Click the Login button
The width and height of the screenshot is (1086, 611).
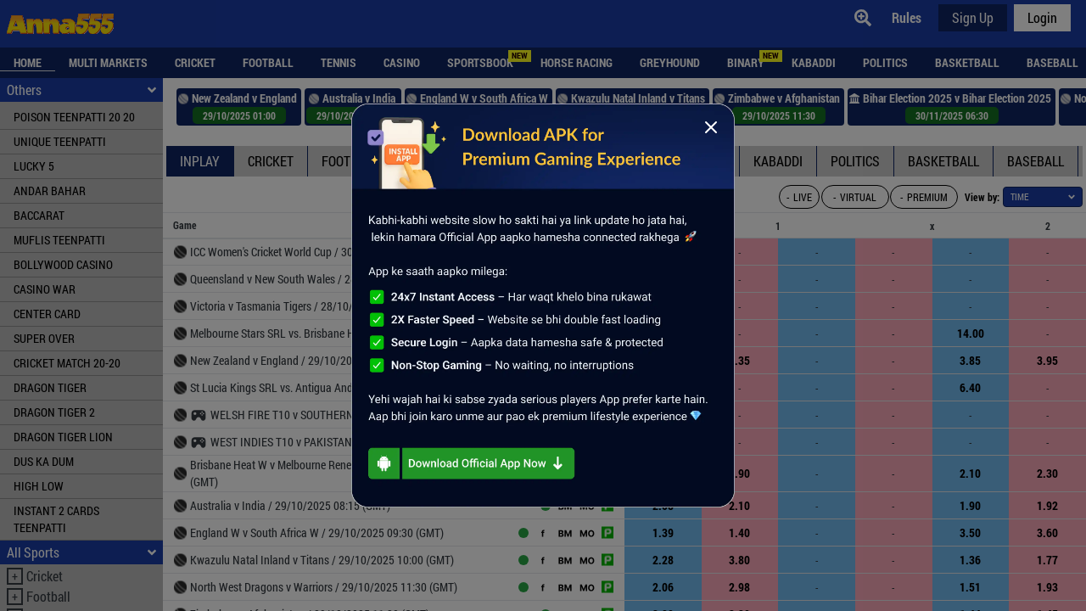tap(1042, 18)
